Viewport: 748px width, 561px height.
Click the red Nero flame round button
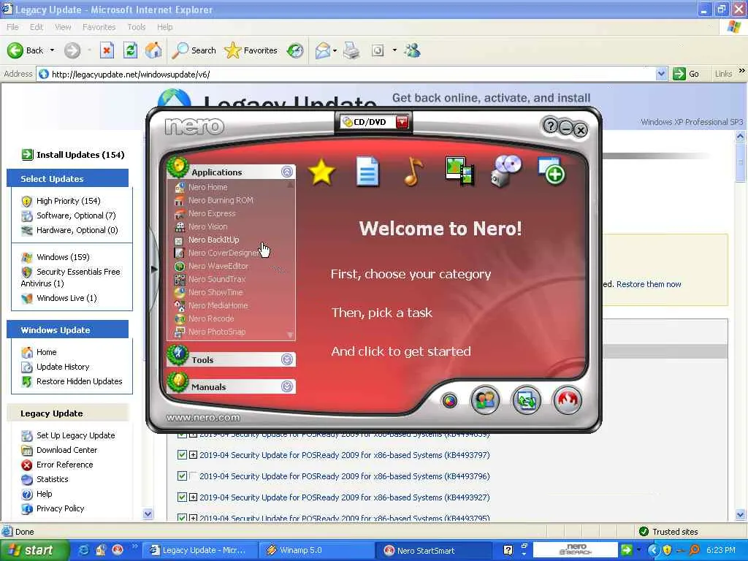567,400
